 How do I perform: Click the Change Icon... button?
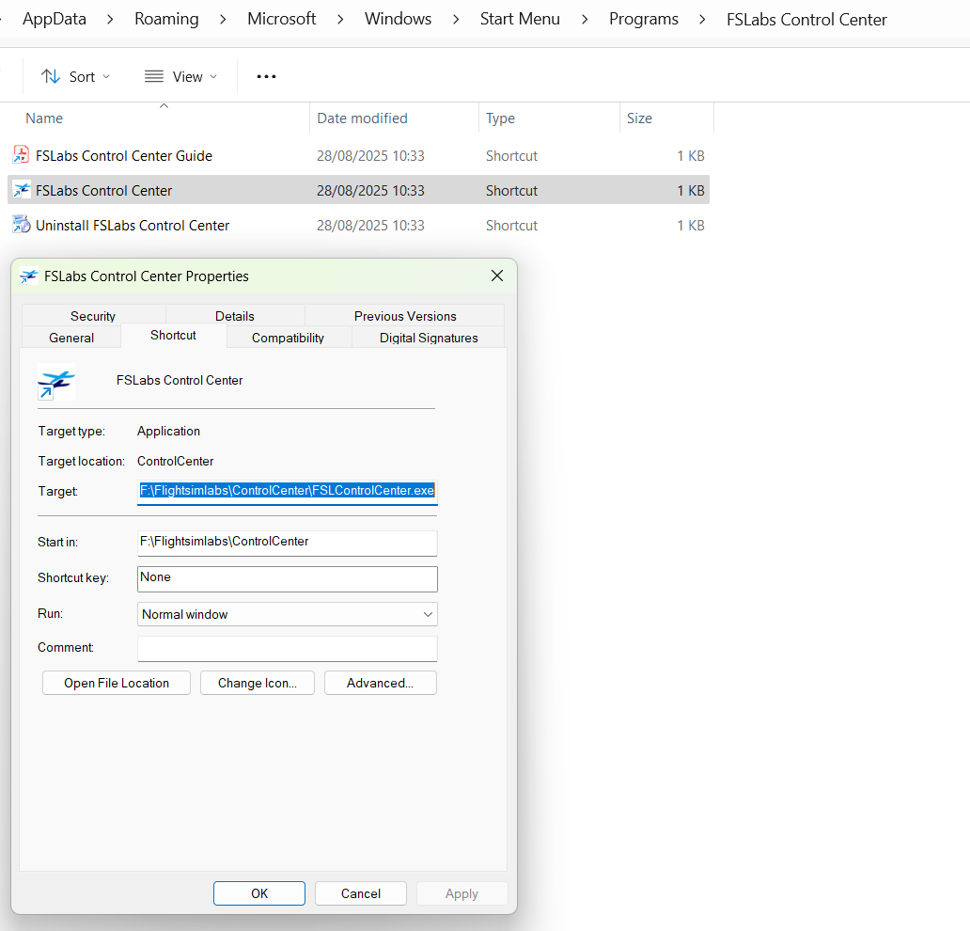258,683
